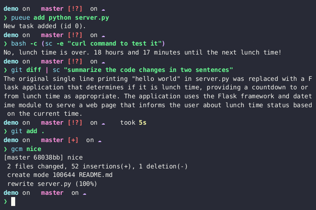Screen dimensions: 316x210
Task: Click the prompt chevron before "git add ."
Action: pyautogui.click(x=5, y=131)
